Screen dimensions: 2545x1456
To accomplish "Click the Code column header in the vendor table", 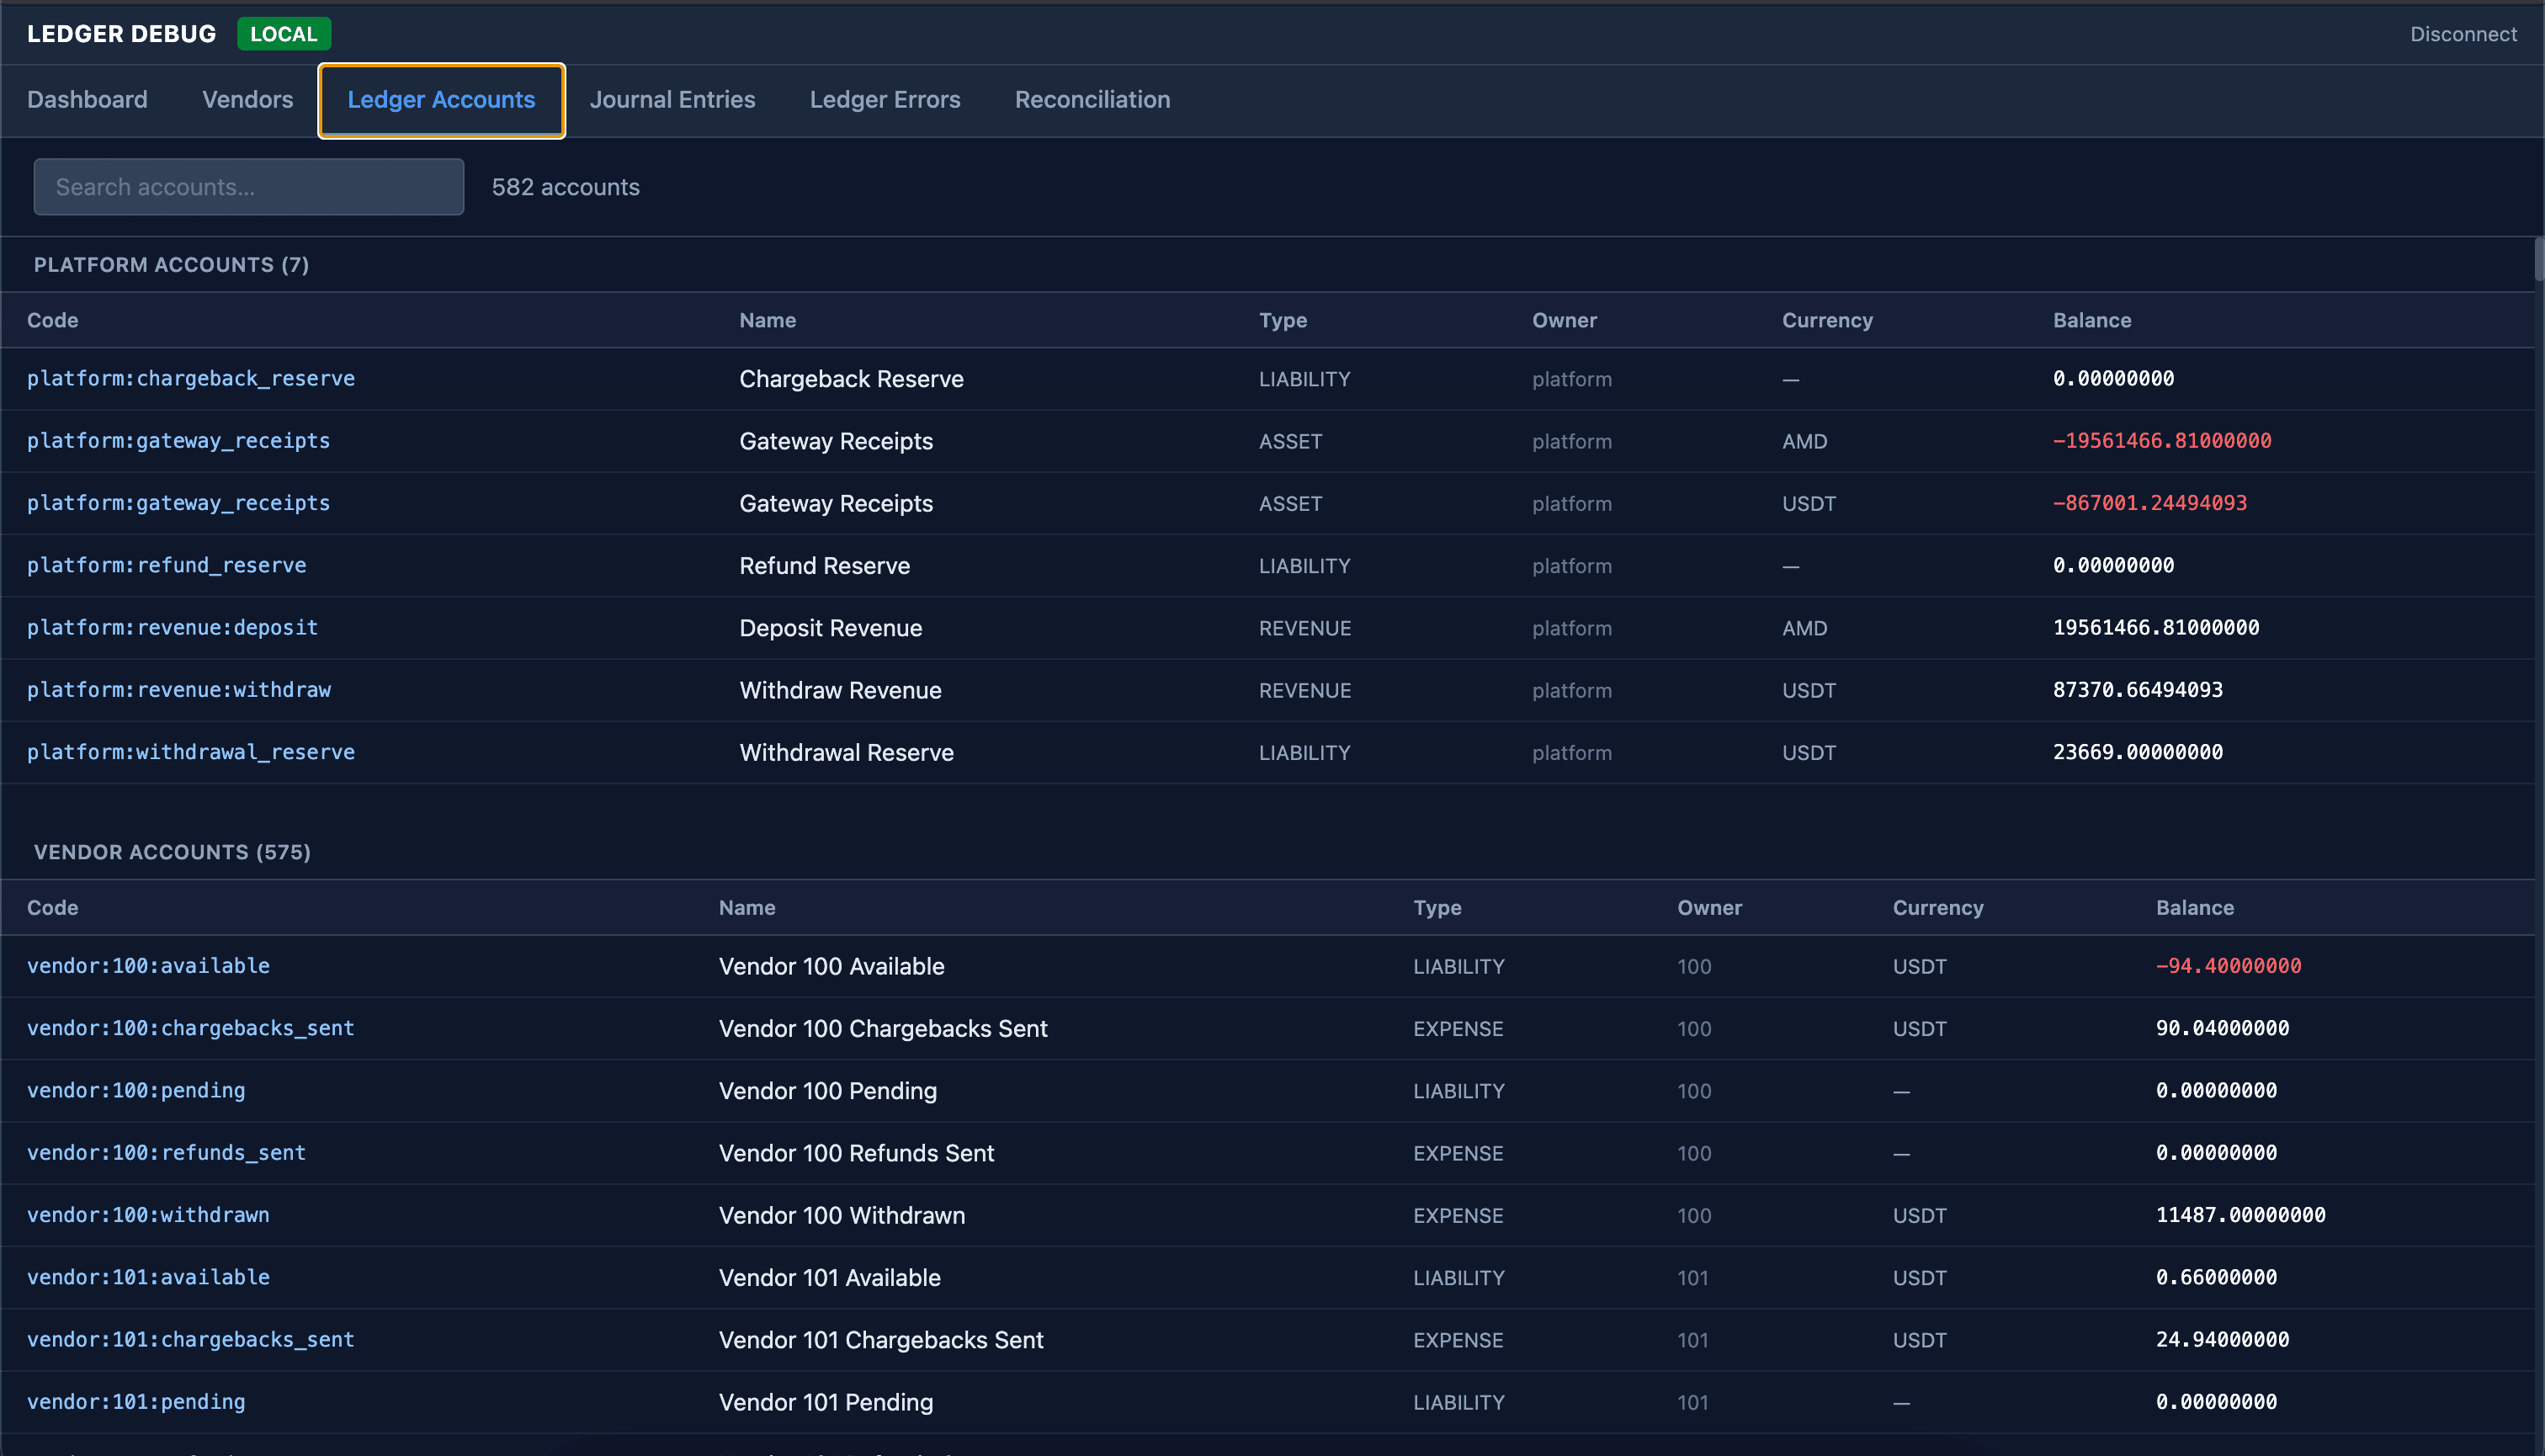I will 52,907.
